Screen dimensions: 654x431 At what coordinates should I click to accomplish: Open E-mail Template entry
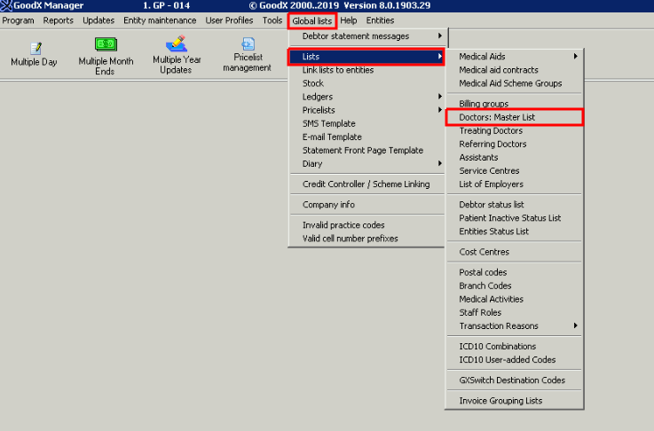[367, 137]
